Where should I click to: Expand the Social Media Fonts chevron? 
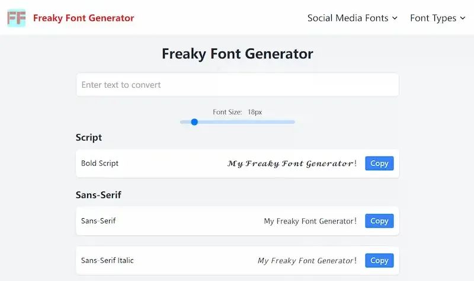click(x=395, y=18)
